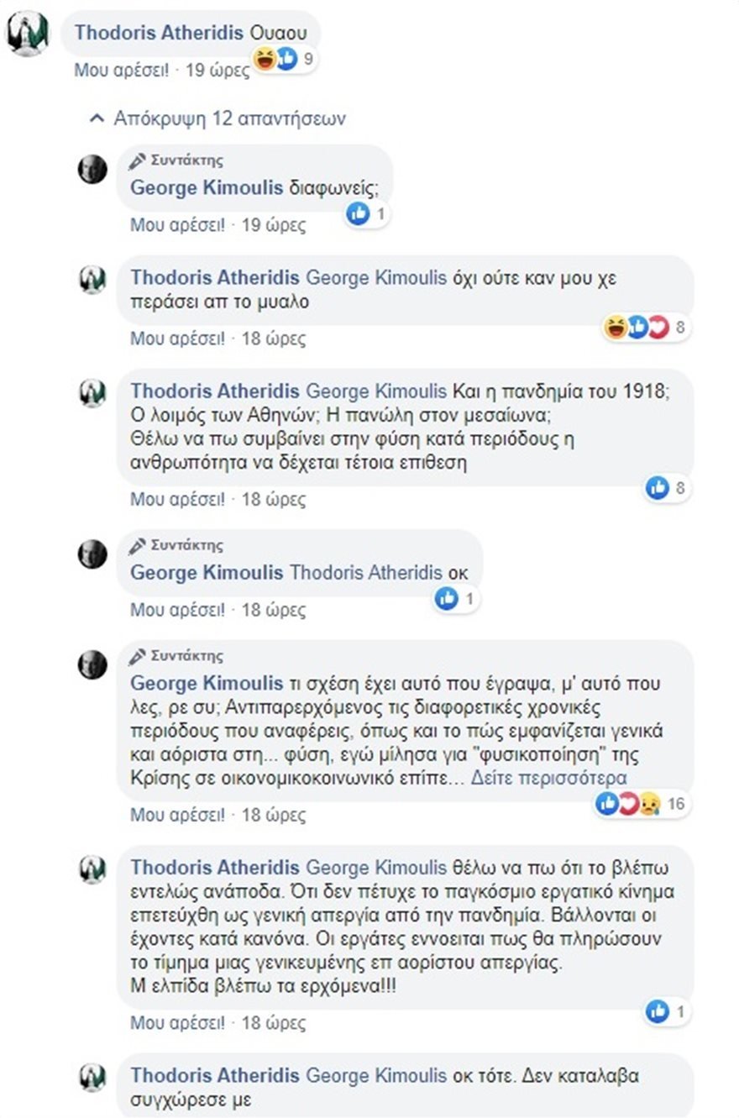The height and width of the screenshot is (1118, 739).
Task: Click thumbs-up reaction icon on διαφωνείς reply
Action: coord(358,214)
